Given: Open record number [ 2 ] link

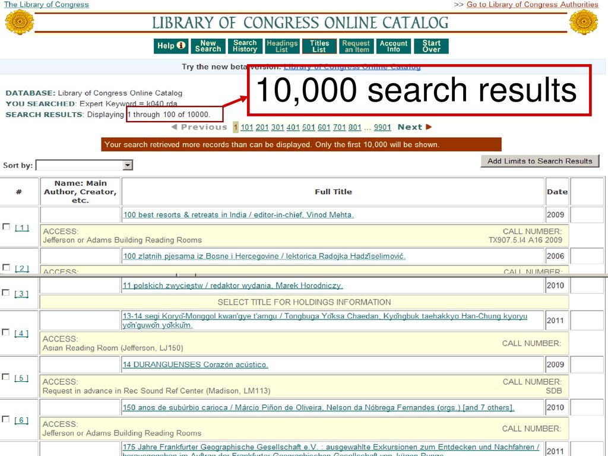Looking at the screenshot, I should [22, 268].
